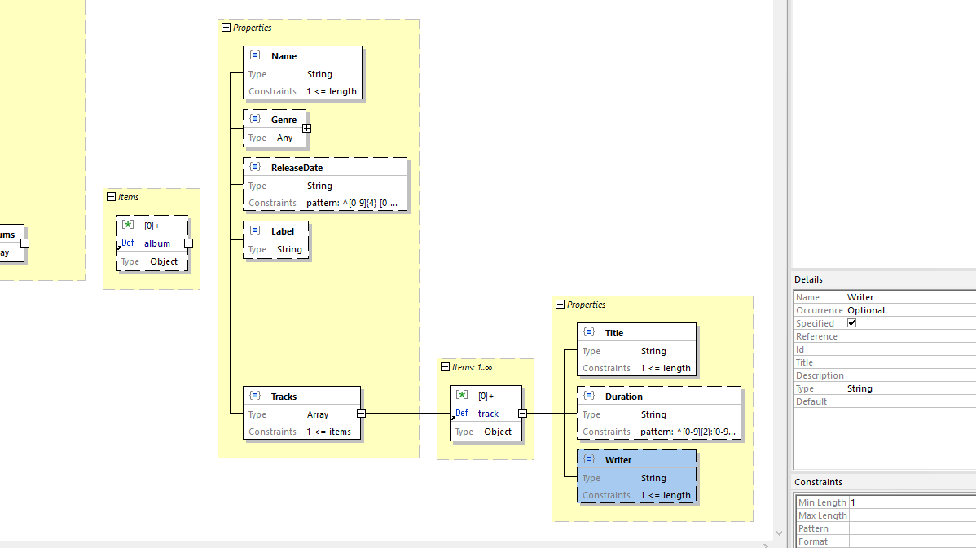Click the object icon on the Writer node

pos(589,459)
